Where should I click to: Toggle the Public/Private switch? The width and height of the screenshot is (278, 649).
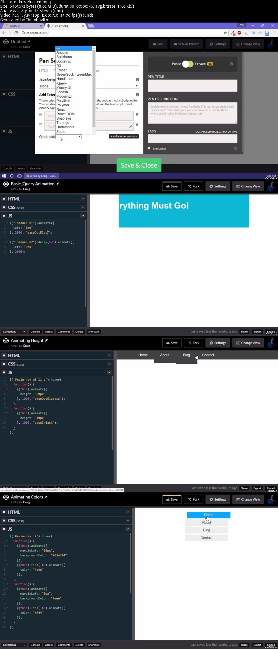point(188,64)
